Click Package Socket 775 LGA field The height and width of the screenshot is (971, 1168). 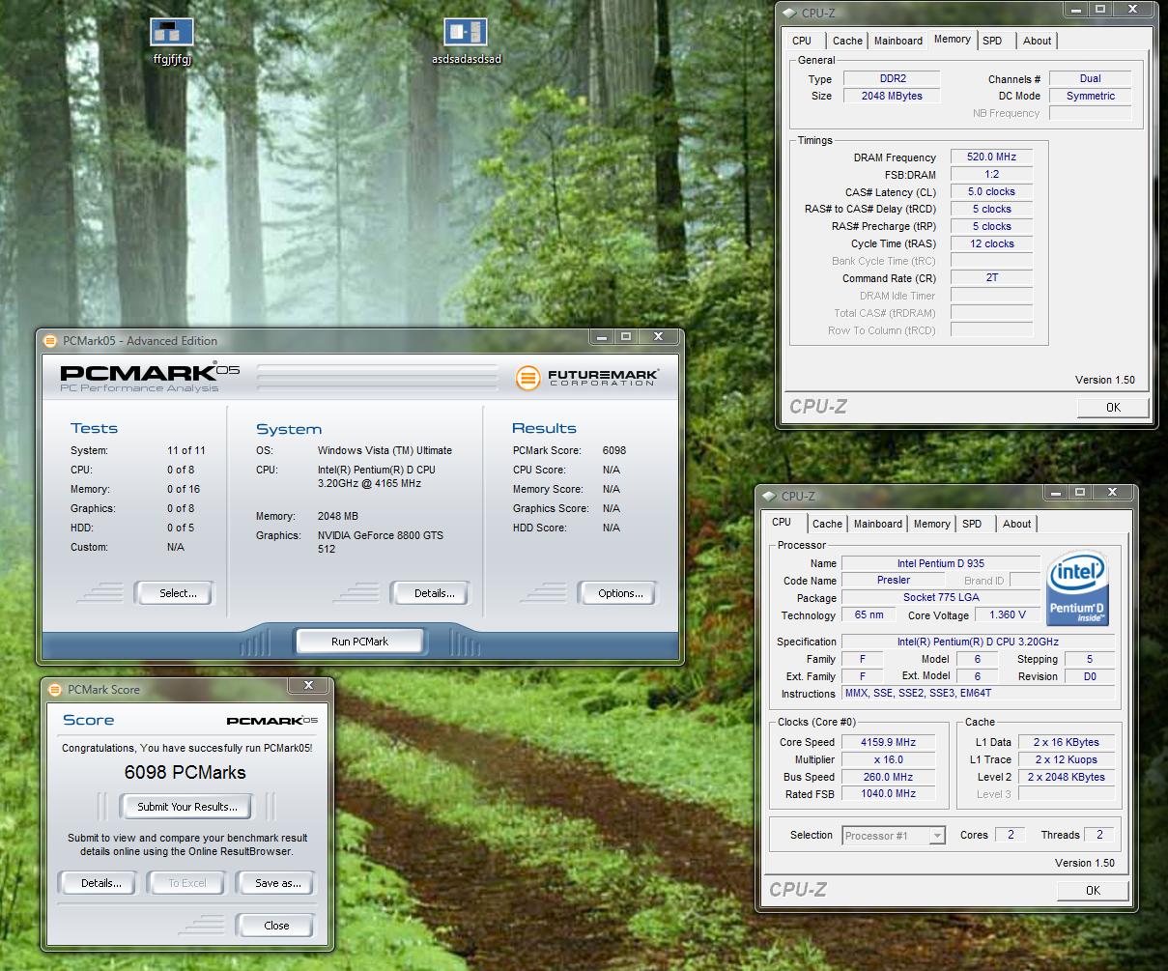pyautogui.click(x=940, y=597)
